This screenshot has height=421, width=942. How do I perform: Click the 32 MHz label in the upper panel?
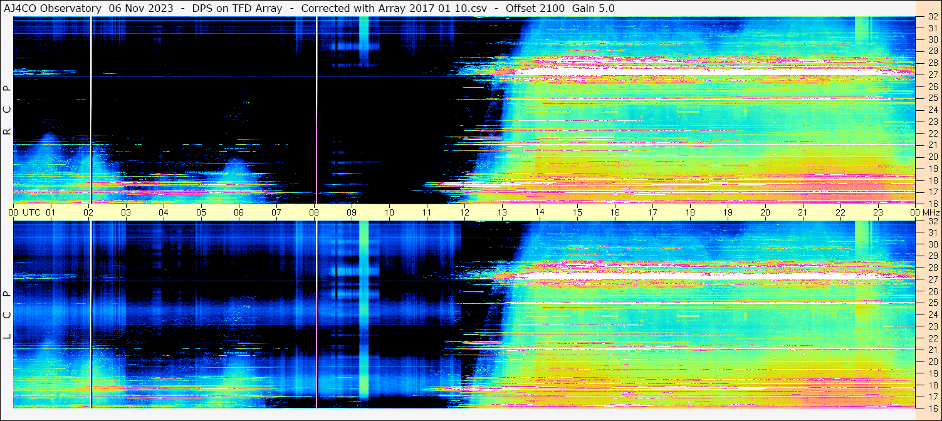pos(932,17)
